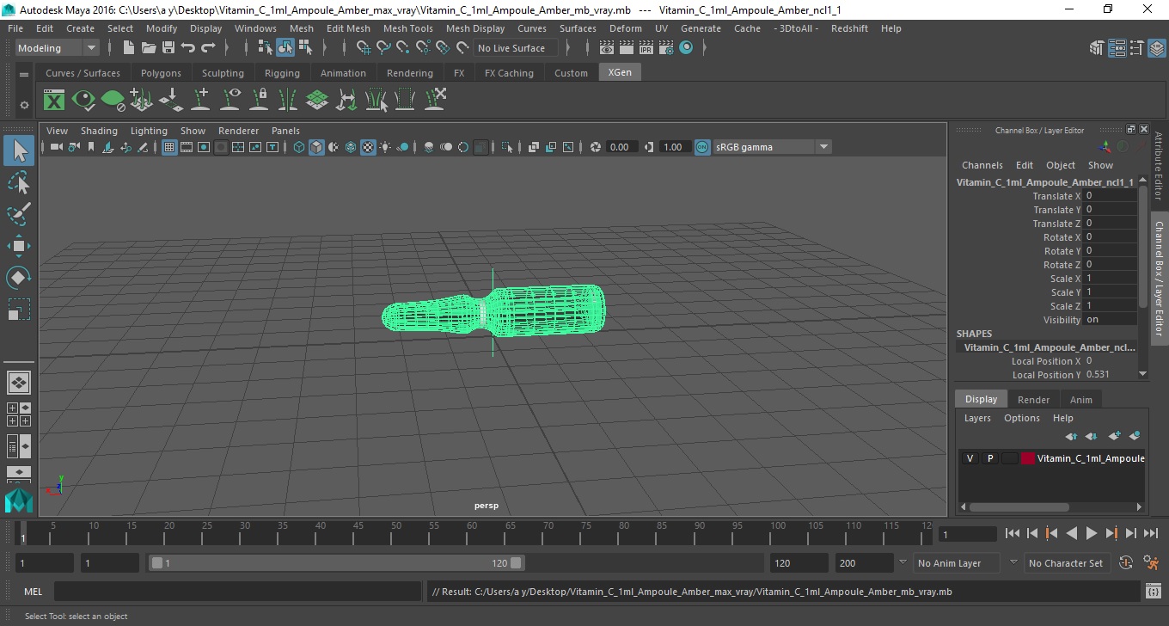Open the Deform menu
The image size is (1169, 626).
[625, 28]
